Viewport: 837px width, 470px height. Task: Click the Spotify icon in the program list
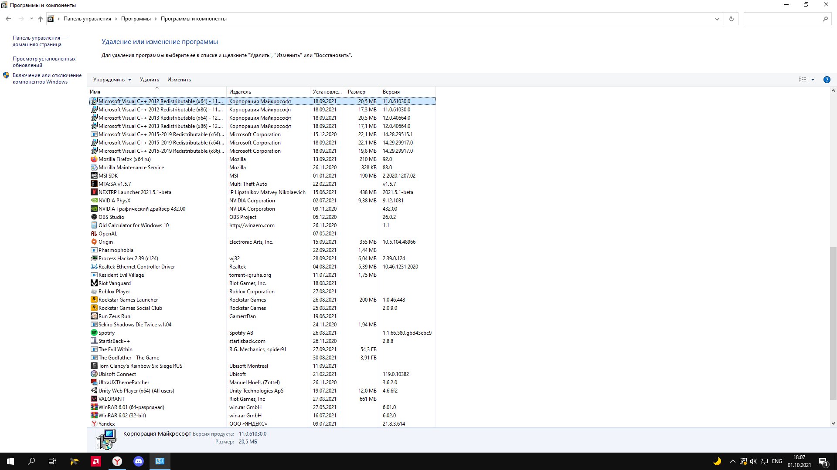point(94,333)
